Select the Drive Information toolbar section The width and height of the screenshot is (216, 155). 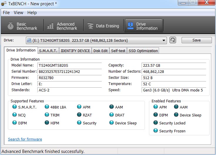click(143, 26)
